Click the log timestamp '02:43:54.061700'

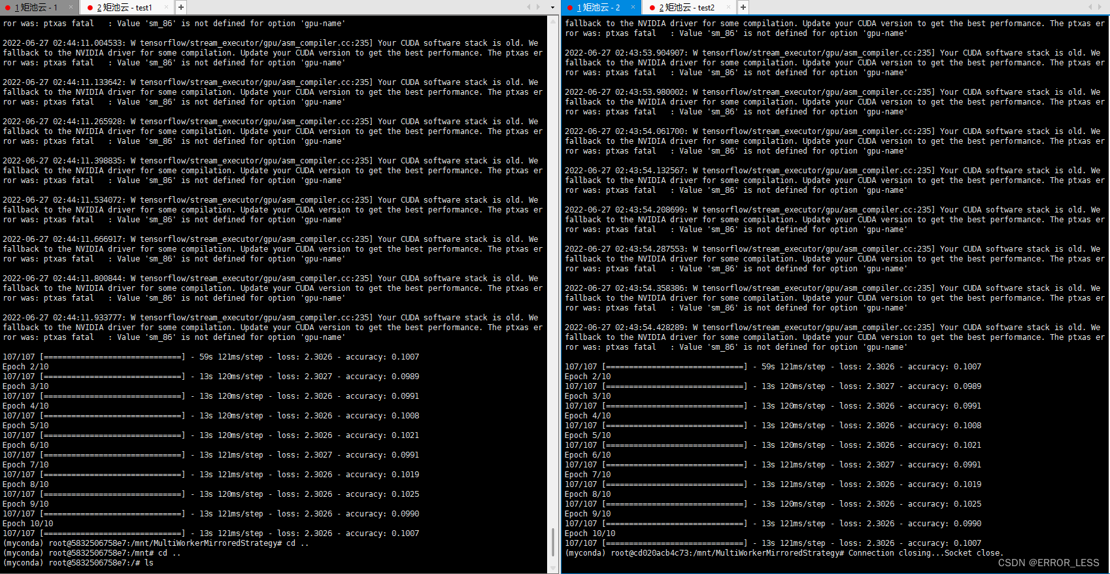pos(650,131)
